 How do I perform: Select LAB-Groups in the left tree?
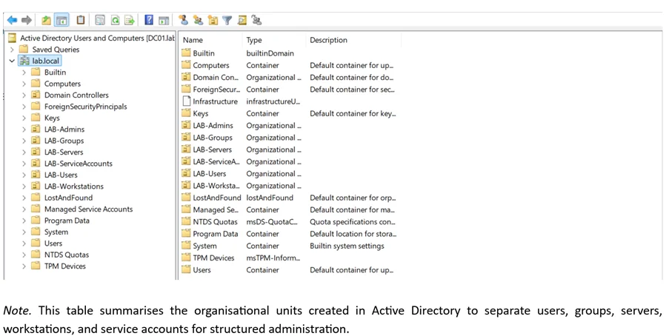64,141
